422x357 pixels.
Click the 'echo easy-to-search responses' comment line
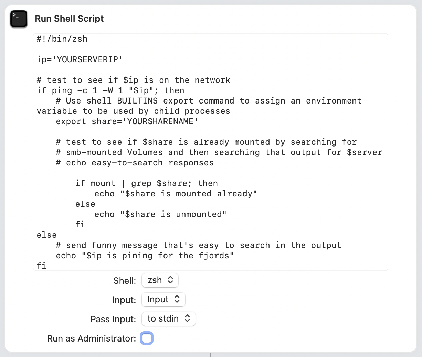tap(135, 163)
